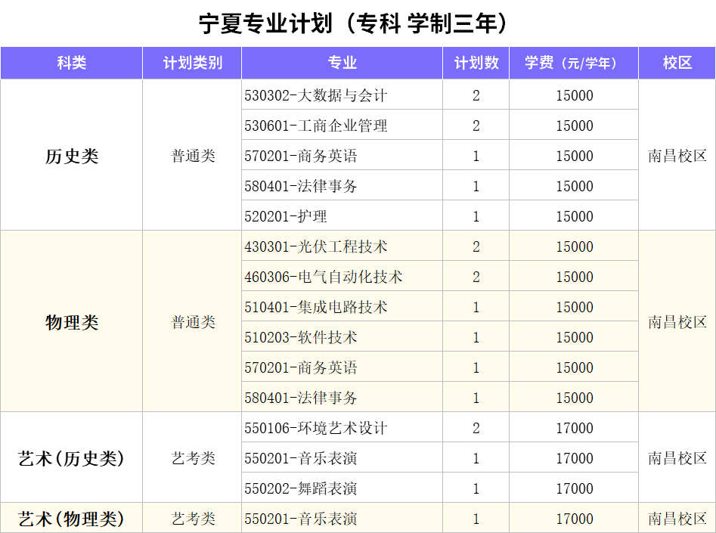Viewport: 716px width, 533px height.
Task: Select the 专业 column header
Action: pos(342,64)
